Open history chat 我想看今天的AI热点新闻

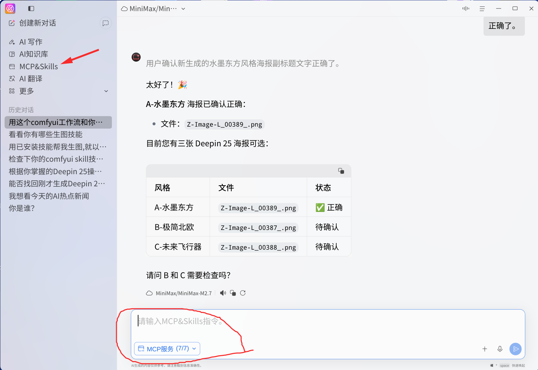click(58, 196)
